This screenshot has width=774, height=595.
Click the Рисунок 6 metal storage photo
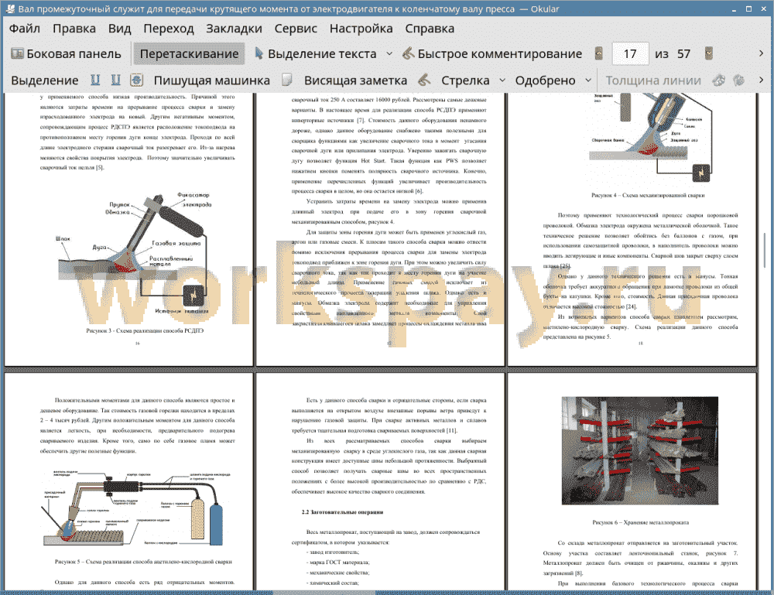(x=640, y=450)
